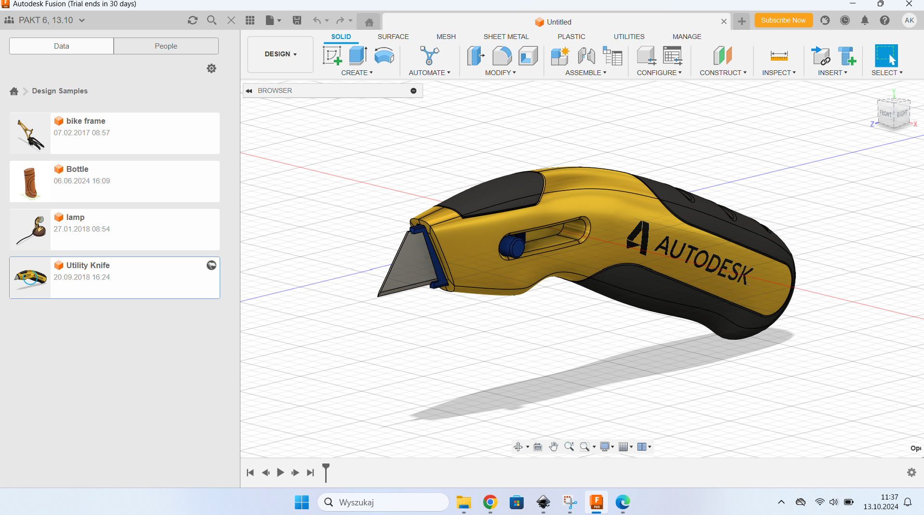924x515 pixels.
Task: Select the Press Pull tool
Action: coord(476,56)
